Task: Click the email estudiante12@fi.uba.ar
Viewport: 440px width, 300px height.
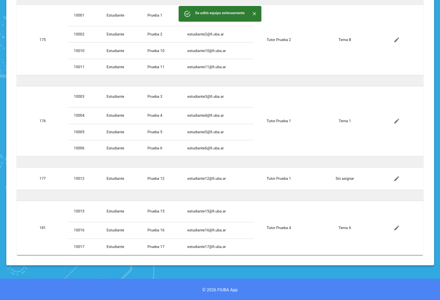Action: click(206, 179)
